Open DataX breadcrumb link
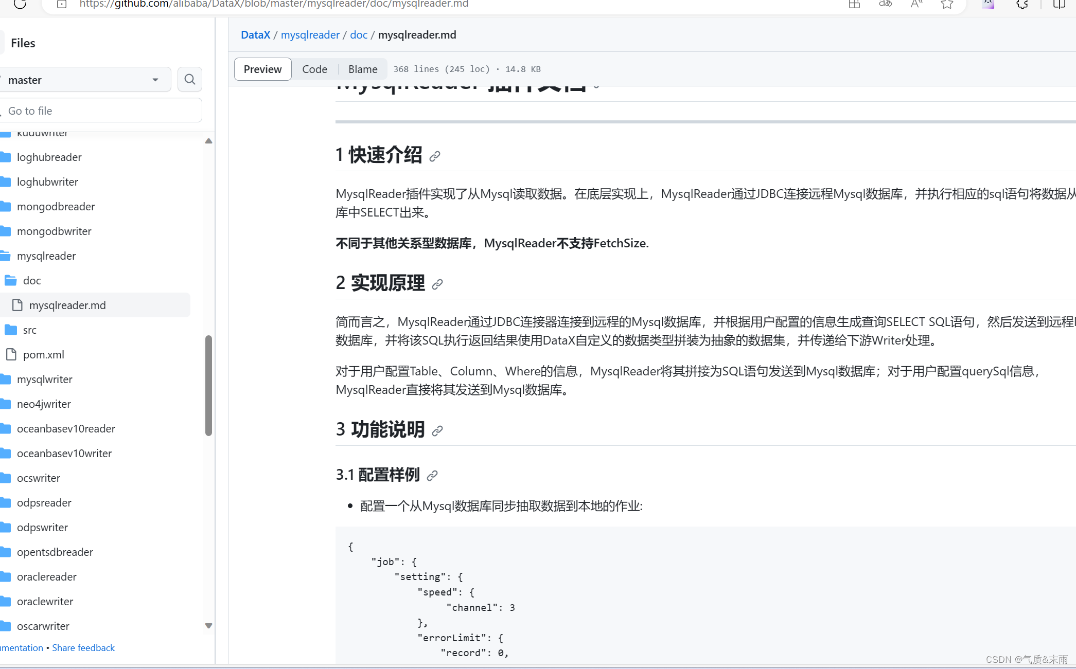The width and height of the screenshot is (1076, 669). [x=255, y=35]
